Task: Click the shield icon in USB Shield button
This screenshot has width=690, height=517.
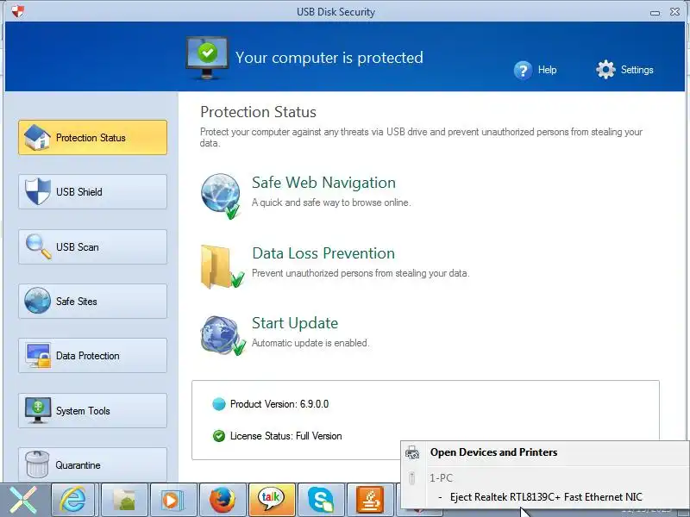Action: 38,191
